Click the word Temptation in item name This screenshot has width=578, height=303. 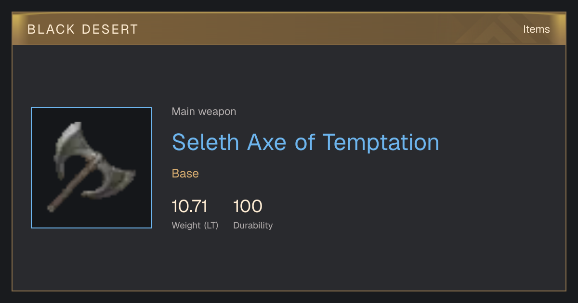pyautogui.click(x=381, y=142)
